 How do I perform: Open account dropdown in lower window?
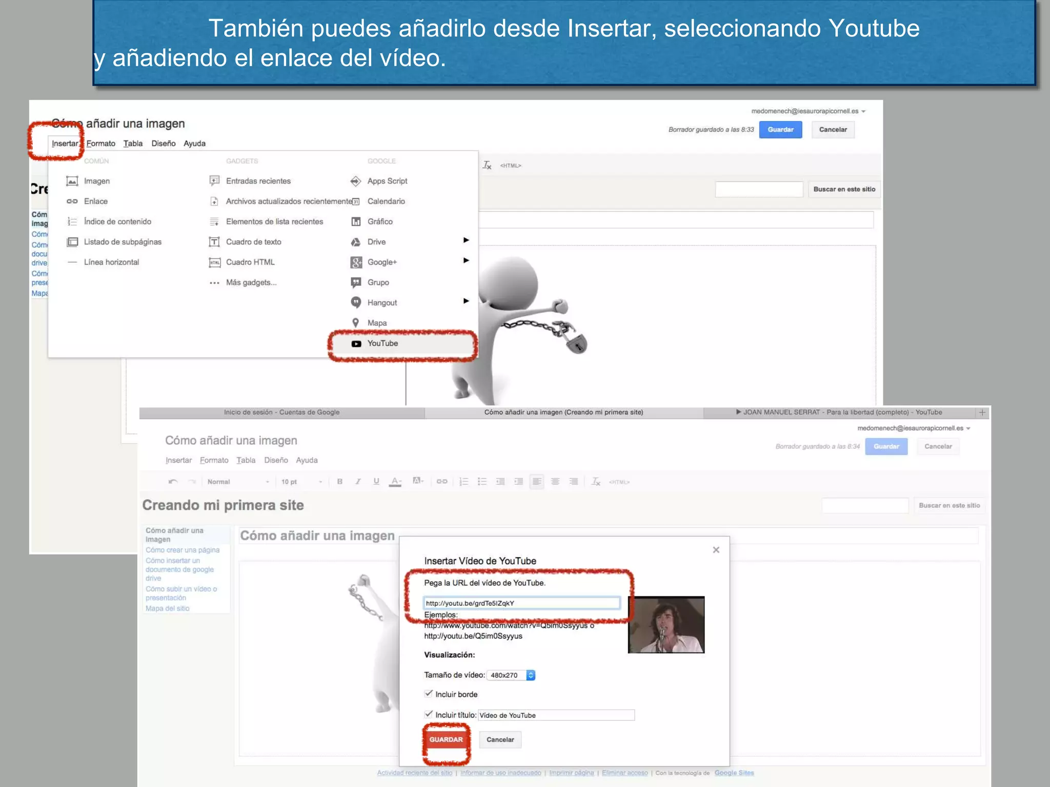(914, 428)
